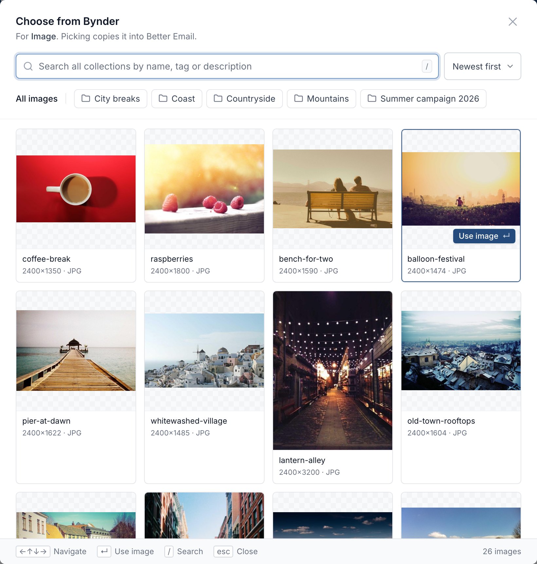The width and height of the screenshot is (537, 564).
Task: Select the raspberries image
Action: [204, 189]
